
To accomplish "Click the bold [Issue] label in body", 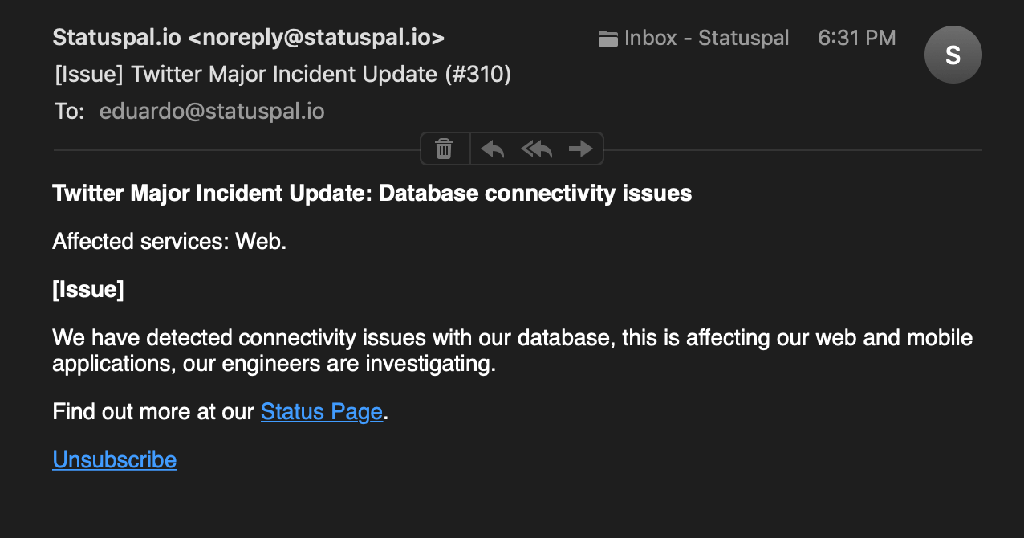I will [88, 289].
